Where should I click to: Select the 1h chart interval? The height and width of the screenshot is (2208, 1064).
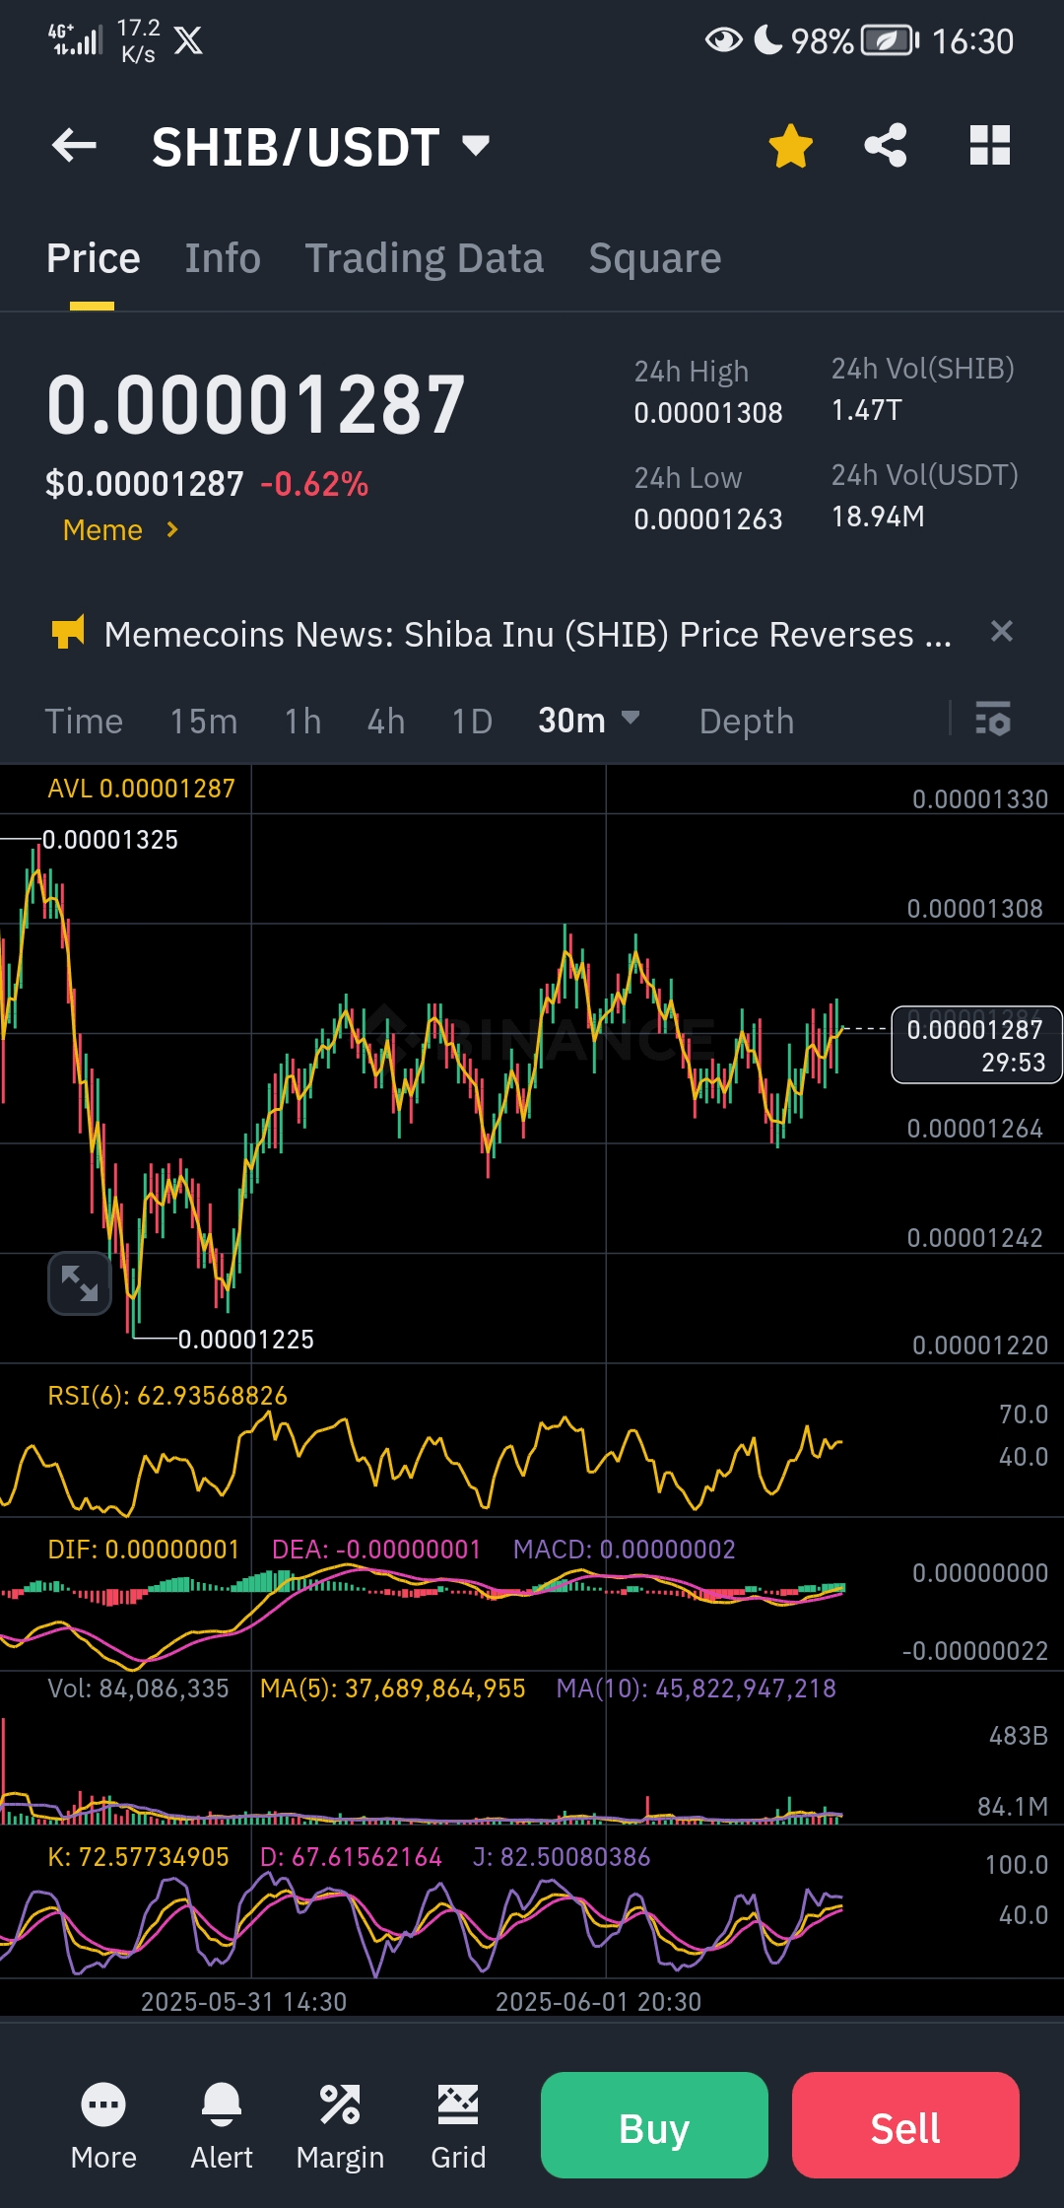303,722
